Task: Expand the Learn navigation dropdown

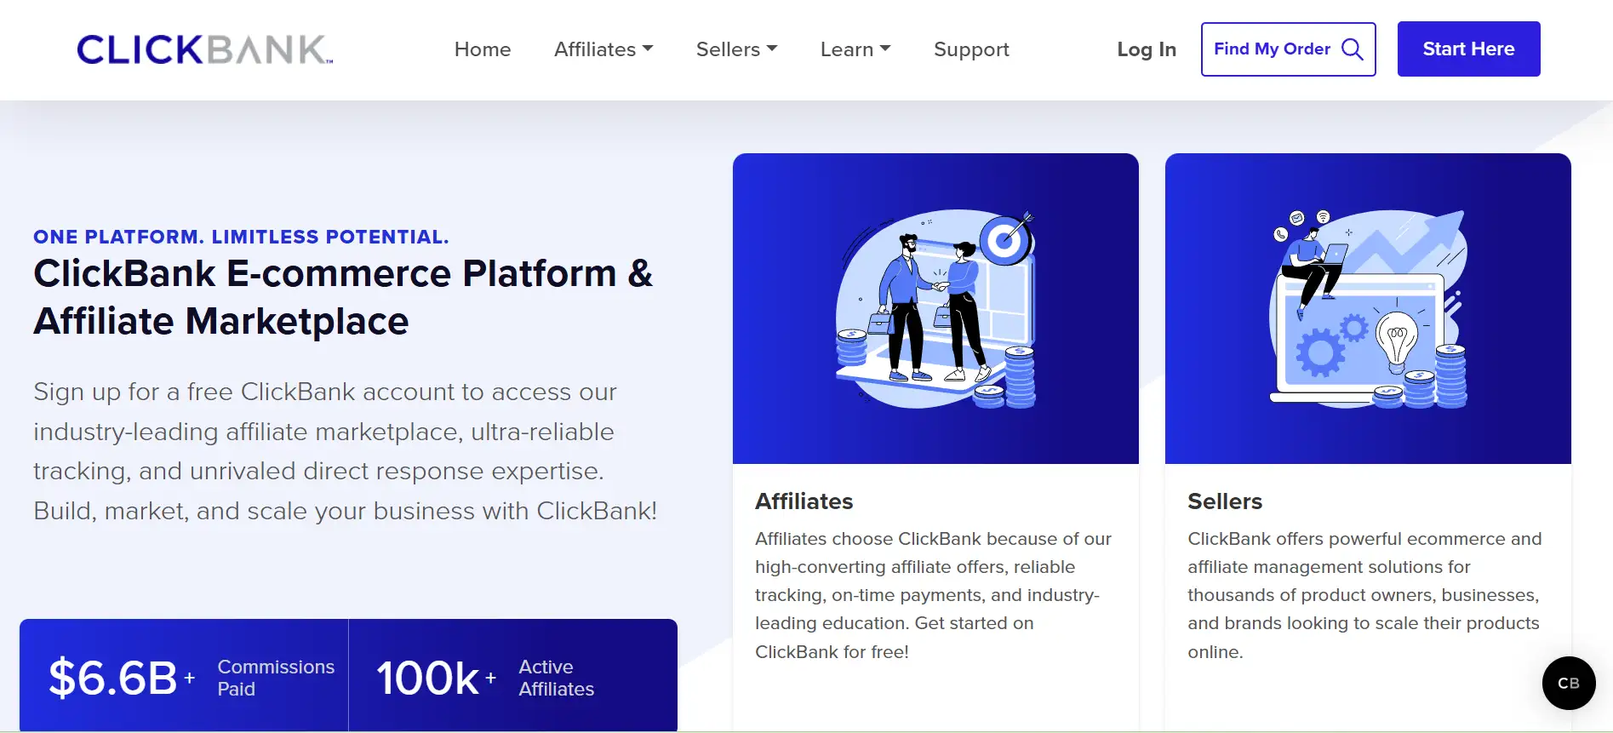Action: click(855, 49)
